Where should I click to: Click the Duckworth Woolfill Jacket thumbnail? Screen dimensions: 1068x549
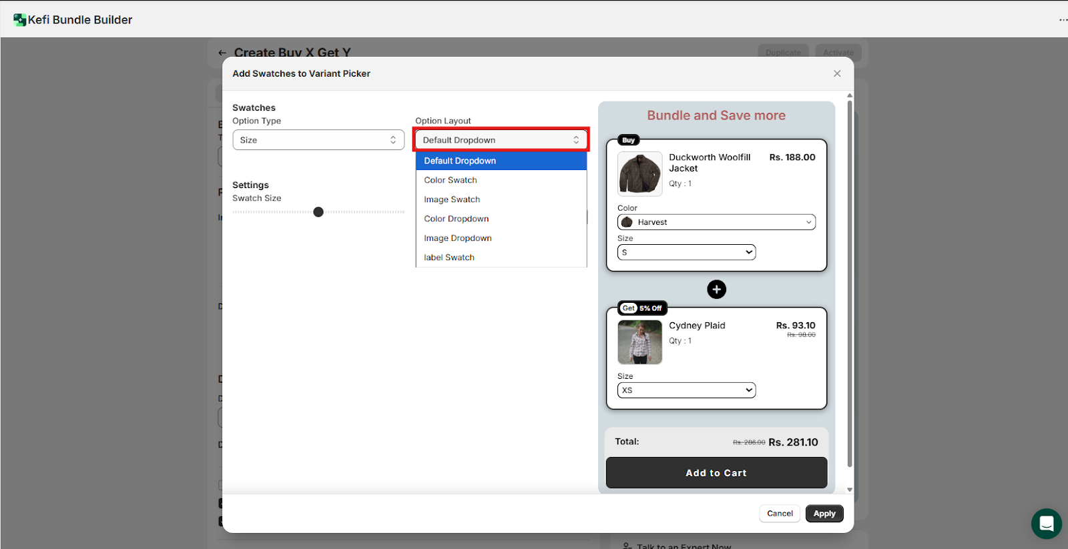[x=639, y=173]
